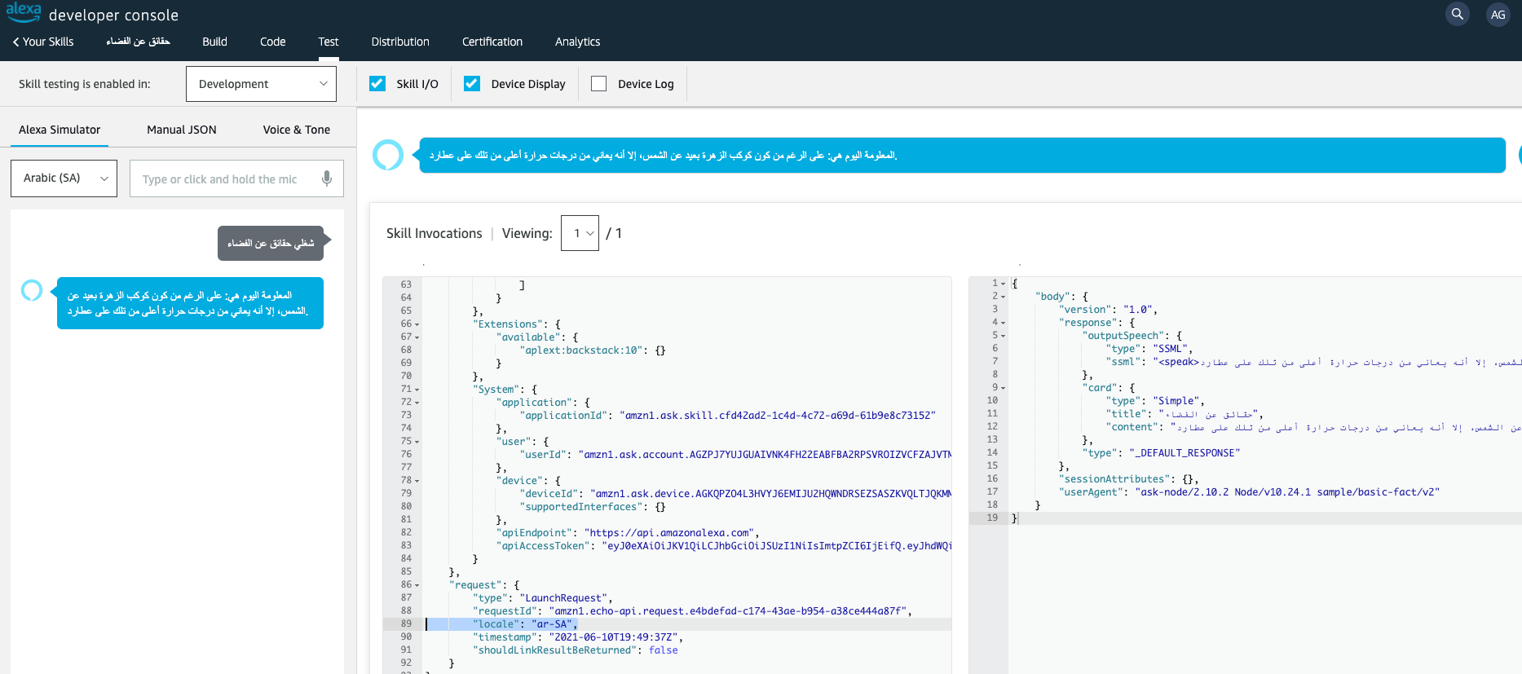Select the Voice & Tone tab

tap(296, 130)
